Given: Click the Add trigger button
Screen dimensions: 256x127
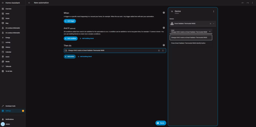Looking at the screenshot, I should [x=70, y=21].
